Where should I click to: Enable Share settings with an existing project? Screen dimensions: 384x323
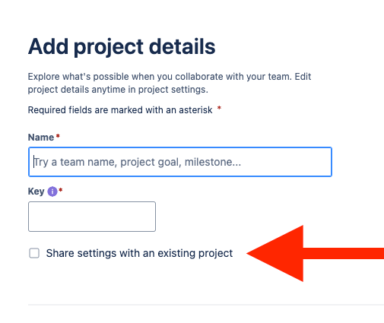click(34, 253)
